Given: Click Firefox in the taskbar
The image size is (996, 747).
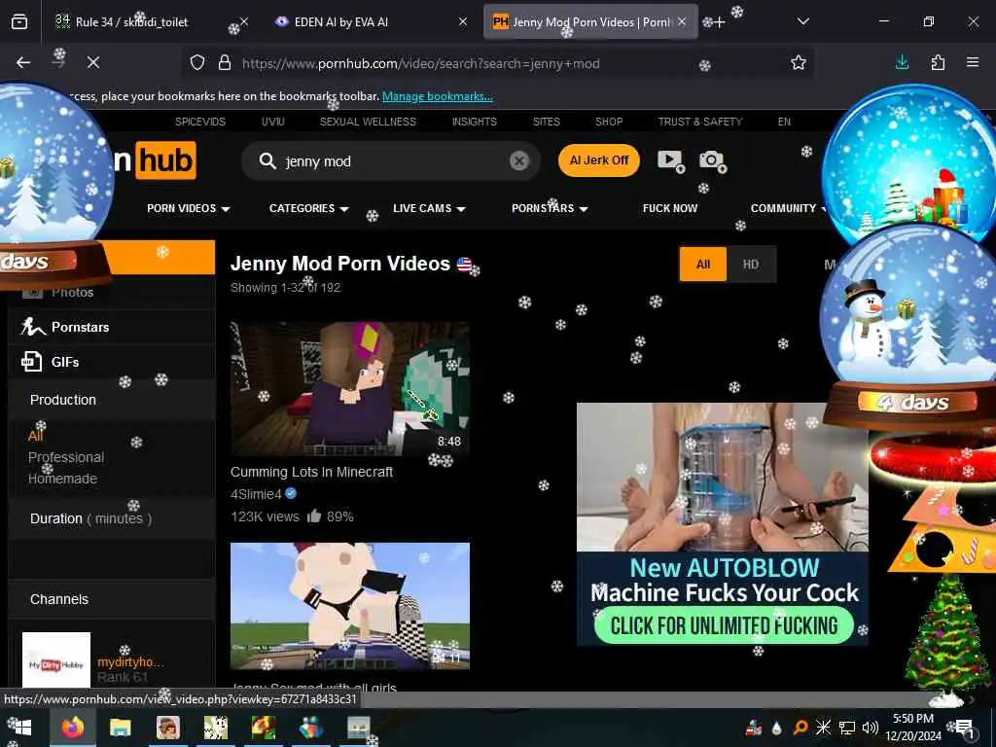Looking at the screenshot, I should (72, 728).
